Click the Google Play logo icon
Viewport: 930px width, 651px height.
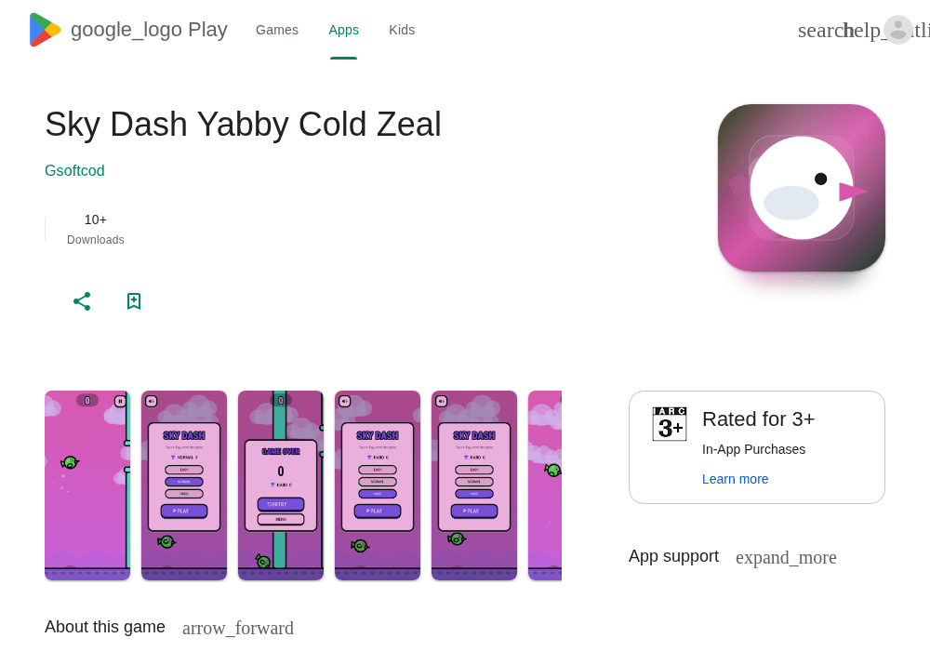point(45,30)
